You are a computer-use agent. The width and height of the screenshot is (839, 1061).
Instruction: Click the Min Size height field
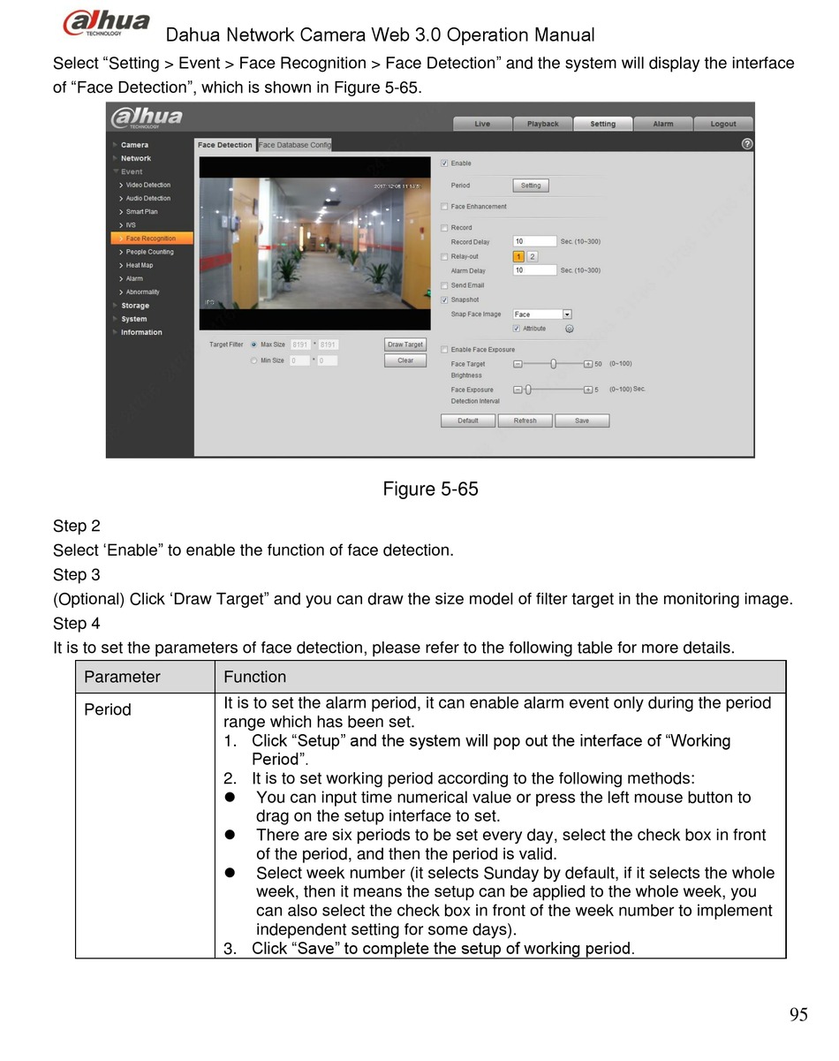click(x=329, y=360)
